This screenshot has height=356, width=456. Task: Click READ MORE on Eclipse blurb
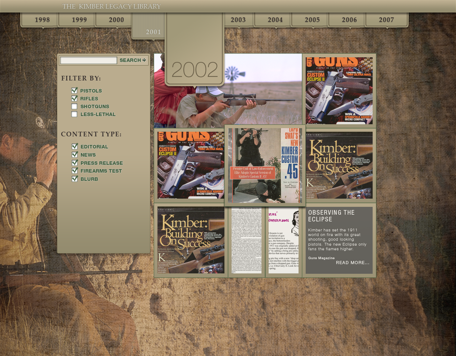coord(352,263)
